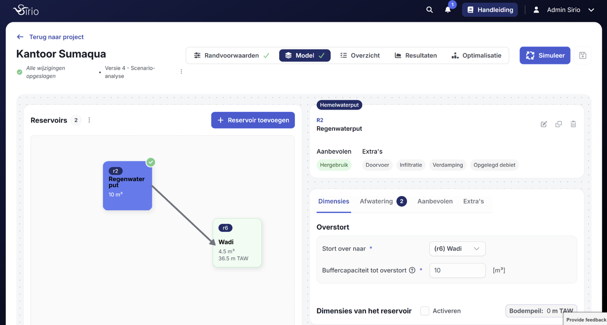607x325 pixels.
Task: Toggle the Verdamping chip
Action: pos(448,165)
